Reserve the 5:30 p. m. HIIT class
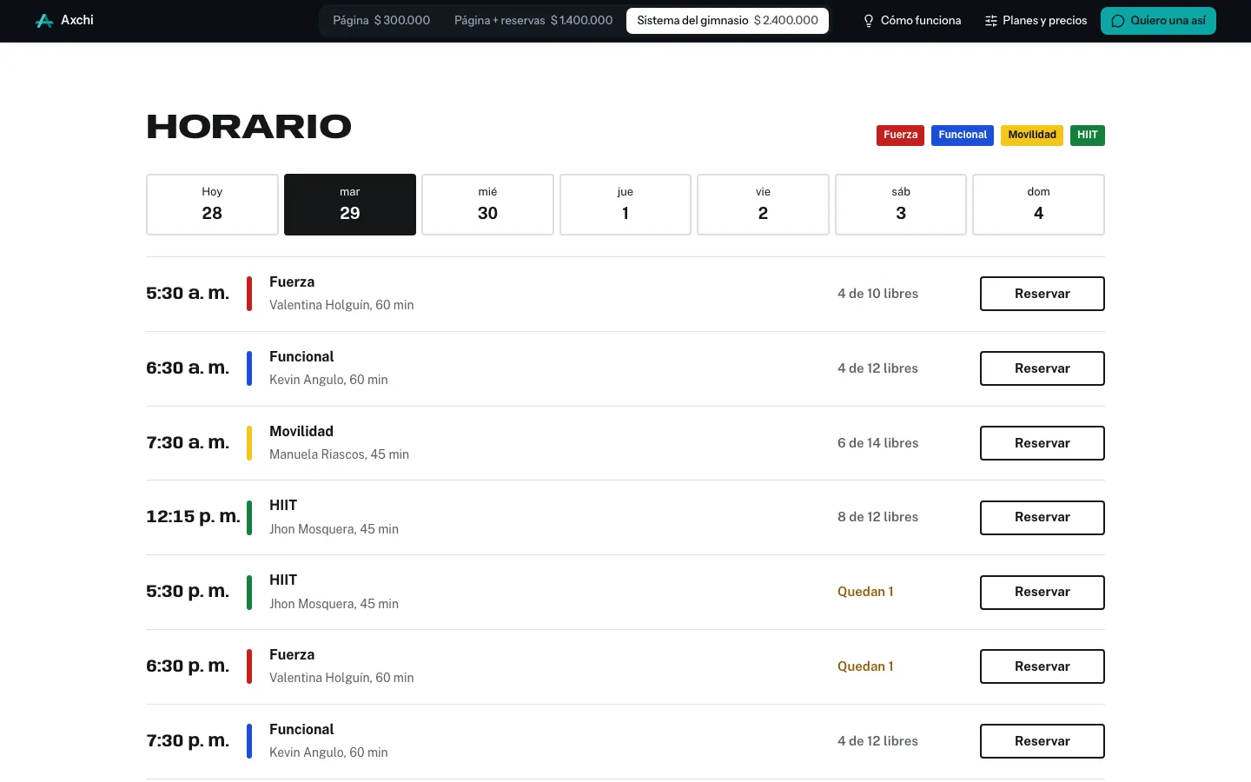Screen dimensions: 1251x782 (1042, 592)
